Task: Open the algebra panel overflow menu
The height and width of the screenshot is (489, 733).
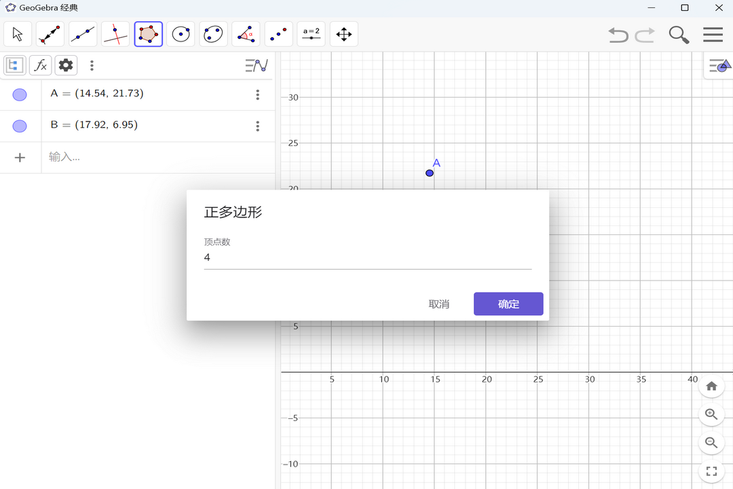Action: [92, 65]
